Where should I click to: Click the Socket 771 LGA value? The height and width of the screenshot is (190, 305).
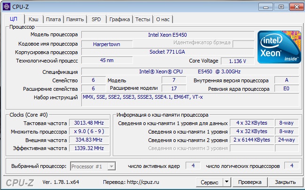[x=167, y=52]
